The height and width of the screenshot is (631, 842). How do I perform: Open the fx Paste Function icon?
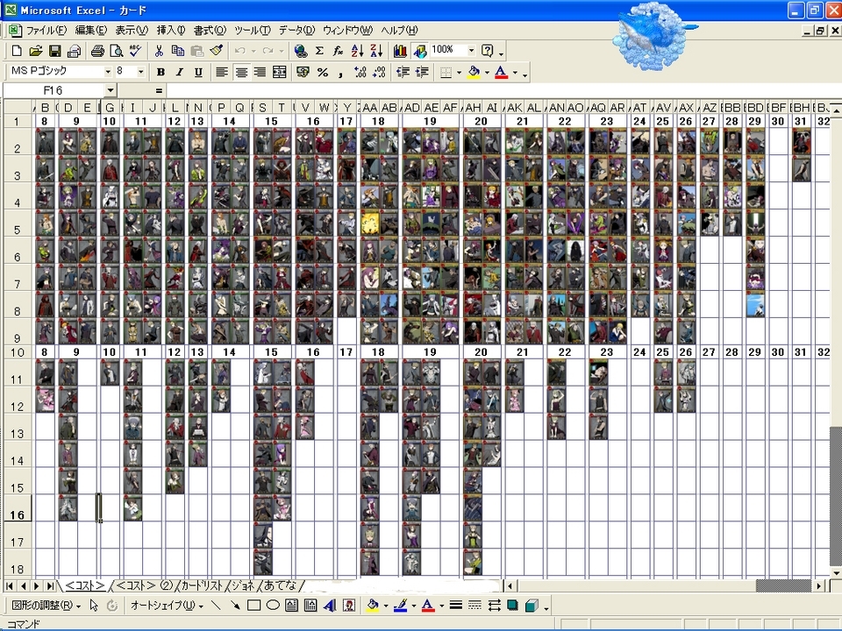pyautogui.click(x=338, y=51)
